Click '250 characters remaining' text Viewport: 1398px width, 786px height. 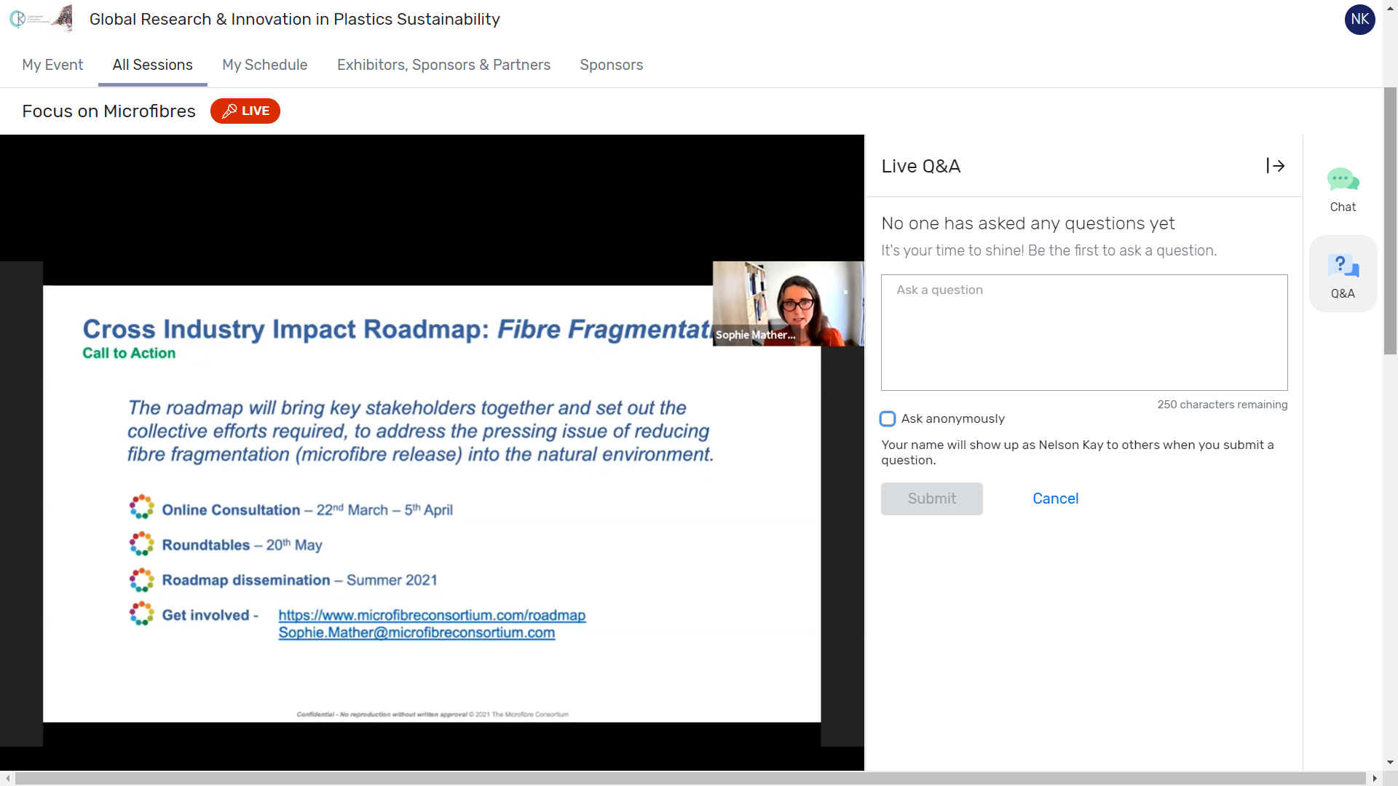pos(1222,405)
